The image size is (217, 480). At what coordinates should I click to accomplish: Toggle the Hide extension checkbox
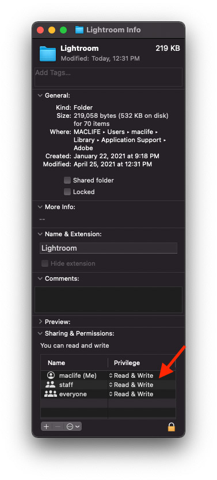click(x=45, y=263)
